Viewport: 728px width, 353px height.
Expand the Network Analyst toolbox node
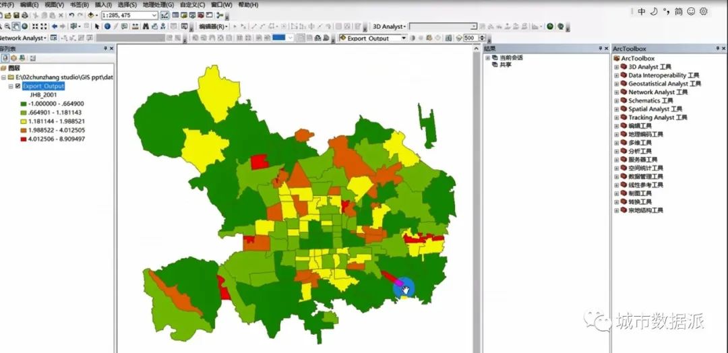click(x=616, y=92)
